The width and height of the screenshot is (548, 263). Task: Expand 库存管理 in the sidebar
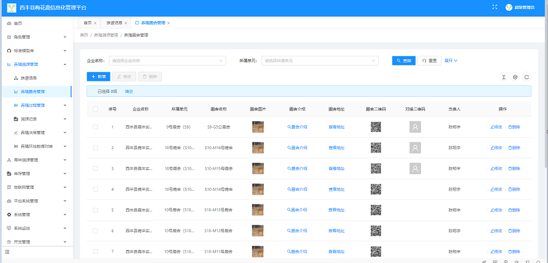[x=36, y=174]
